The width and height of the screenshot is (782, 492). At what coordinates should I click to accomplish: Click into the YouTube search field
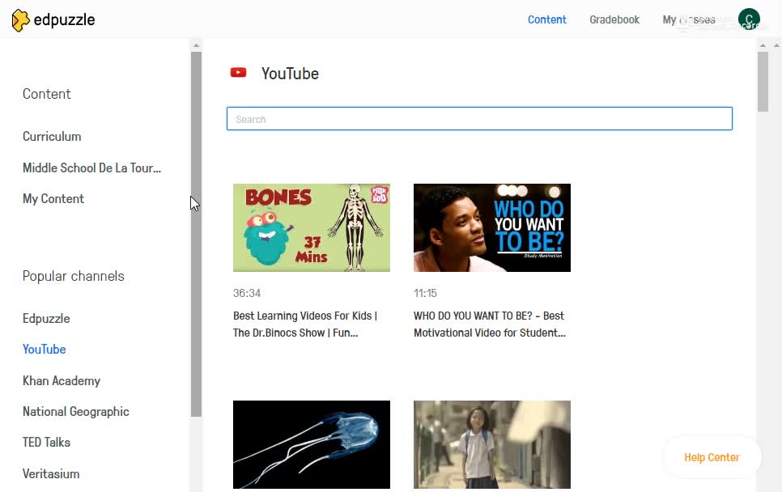coord(479,119)
